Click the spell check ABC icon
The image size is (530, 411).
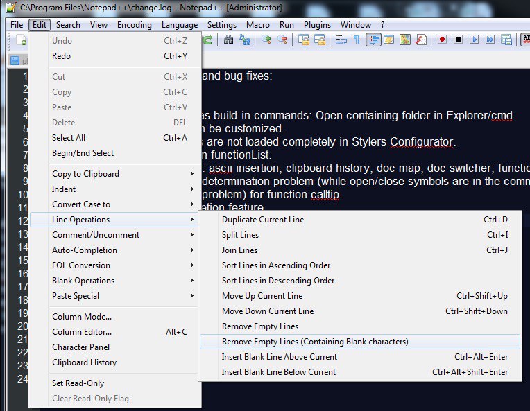tap(525, 40)
